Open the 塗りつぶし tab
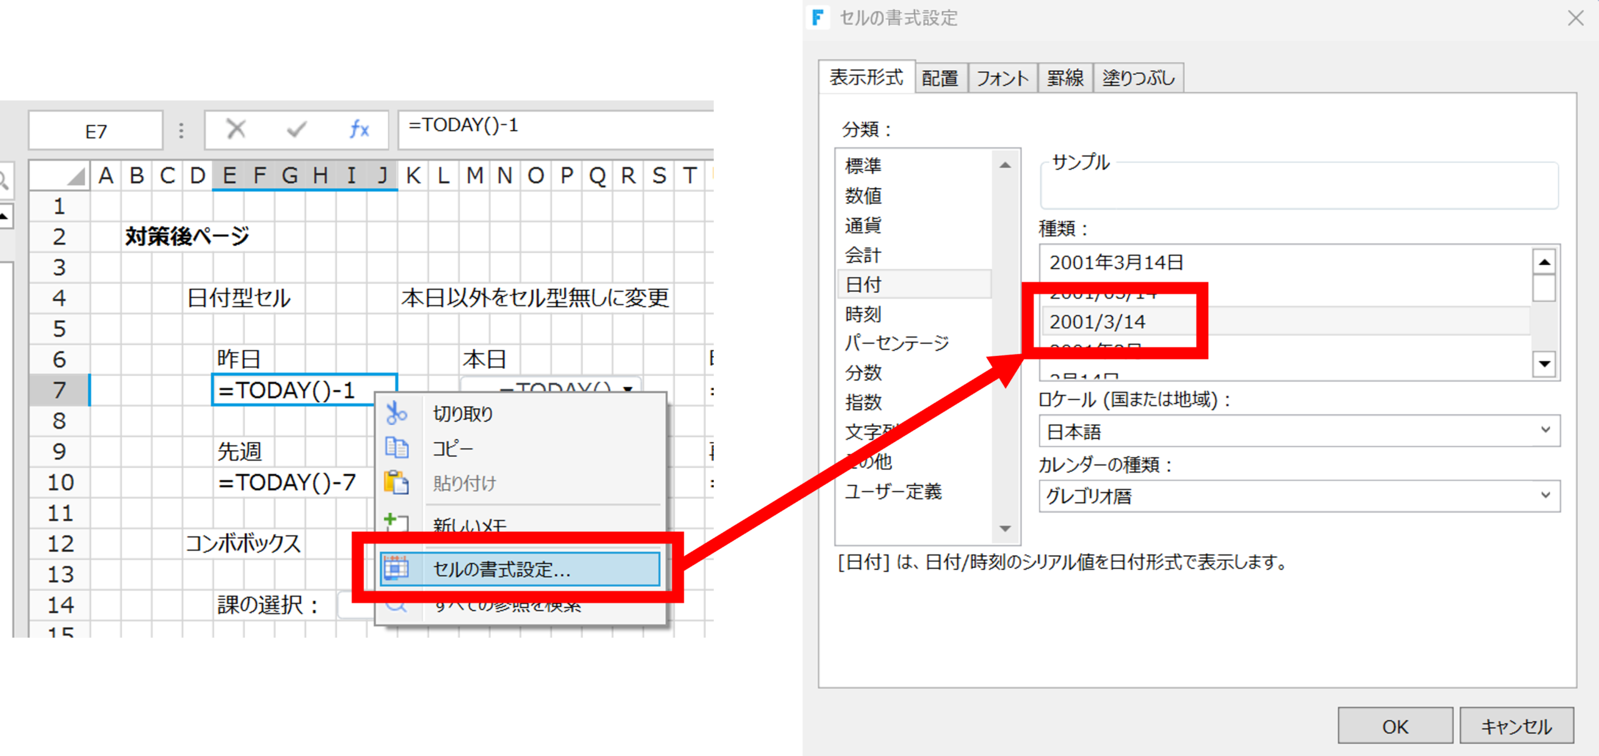1599x756 pixels. tap(1138, 78)
